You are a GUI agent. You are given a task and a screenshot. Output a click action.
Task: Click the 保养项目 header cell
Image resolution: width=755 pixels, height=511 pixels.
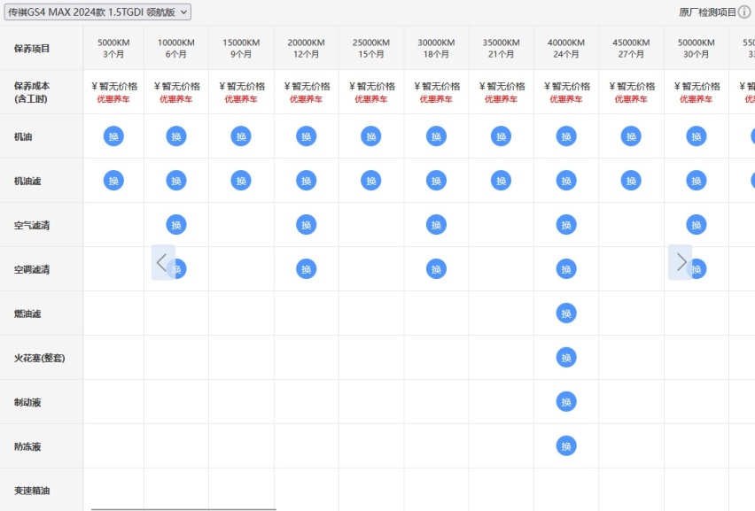tap(42, 48)
